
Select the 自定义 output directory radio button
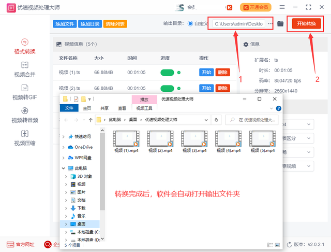(x=190, y=24)
